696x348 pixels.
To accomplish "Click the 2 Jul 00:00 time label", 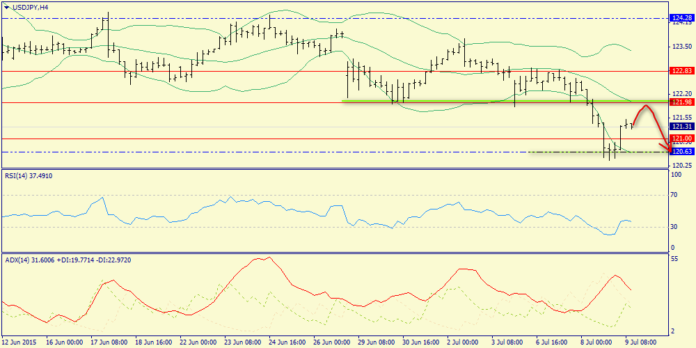I will coord(462,342).
